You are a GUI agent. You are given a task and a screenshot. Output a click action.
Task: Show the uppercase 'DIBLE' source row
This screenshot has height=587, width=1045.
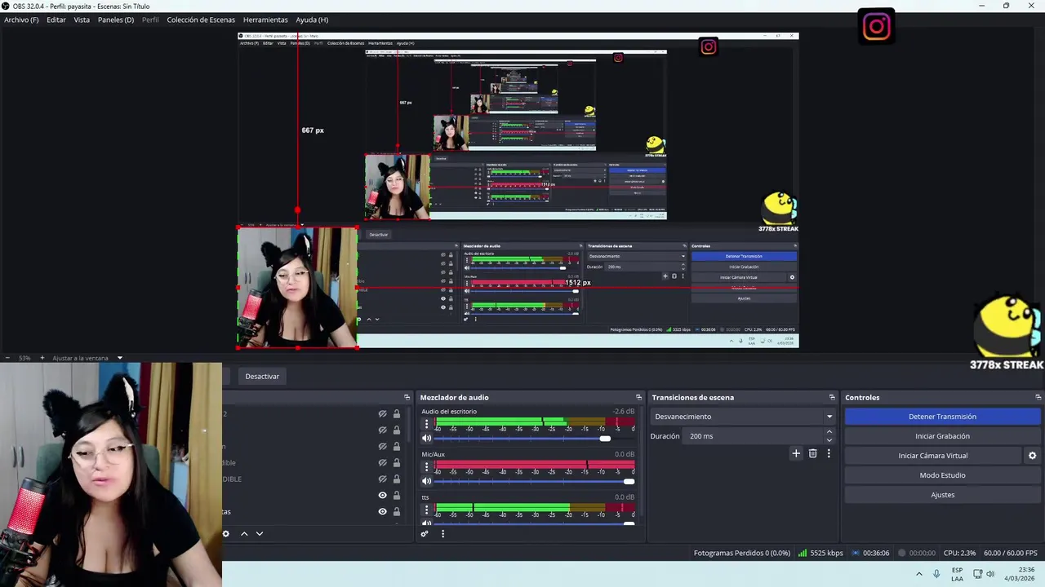(382, 479)
